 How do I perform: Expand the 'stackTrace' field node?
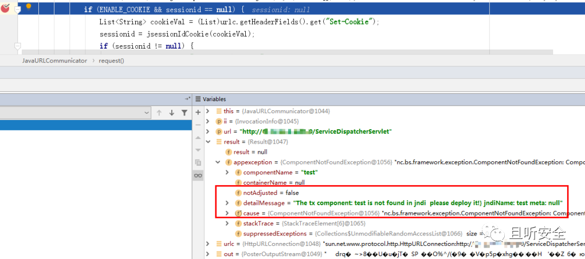coord(227,224)
